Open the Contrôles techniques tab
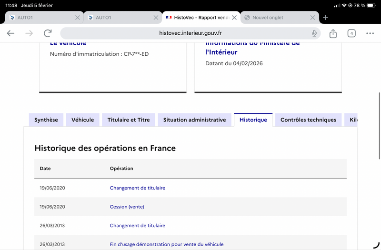This screenshot has width=381, height=250. 308,120
